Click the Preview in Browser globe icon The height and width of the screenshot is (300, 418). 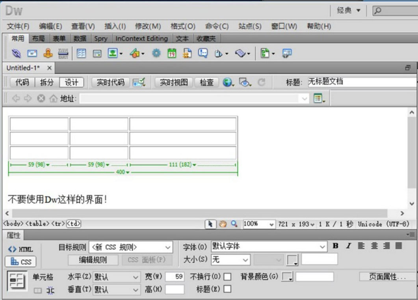[x=228, y=82]
